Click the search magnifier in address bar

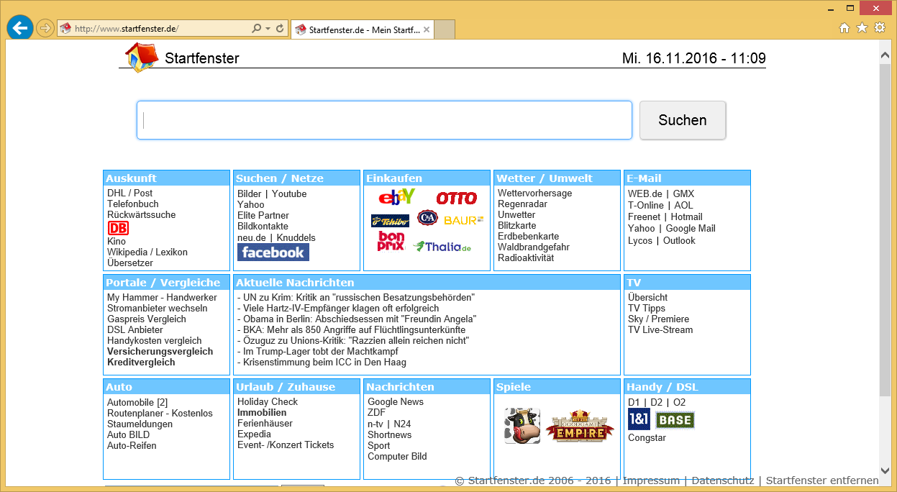pyautogui.click(x=256, y=29)
